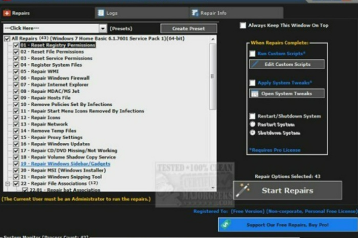Click the Repair Info tab icon
Viewport: 358px width, 238px height.
point(195,12)
